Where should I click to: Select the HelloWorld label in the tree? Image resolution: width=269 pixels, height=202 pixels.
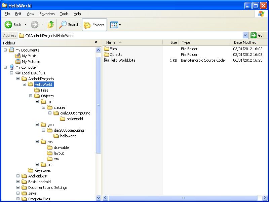pyautogui.click(x=44, y=85)
